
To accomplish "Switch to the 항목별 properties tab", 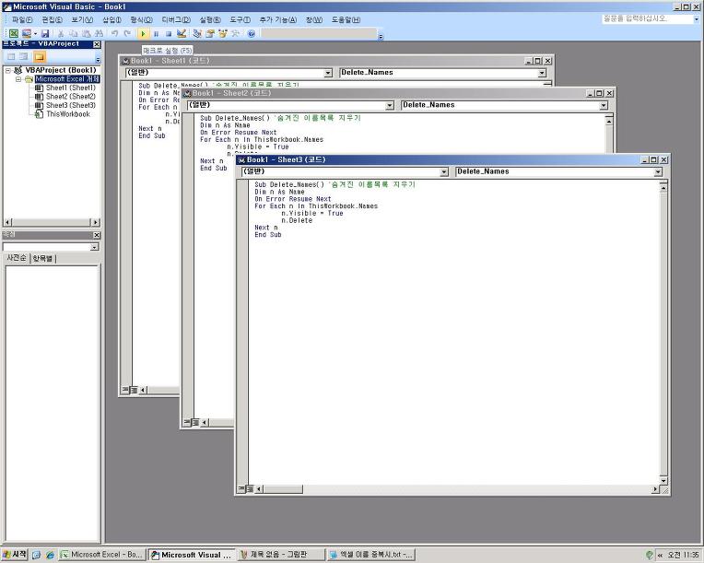I will tap(43, 258).
